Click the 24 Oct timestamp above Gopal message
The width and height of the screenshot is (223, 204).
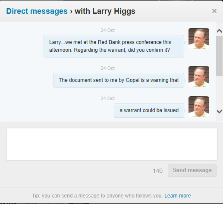[x=107, y=68]
